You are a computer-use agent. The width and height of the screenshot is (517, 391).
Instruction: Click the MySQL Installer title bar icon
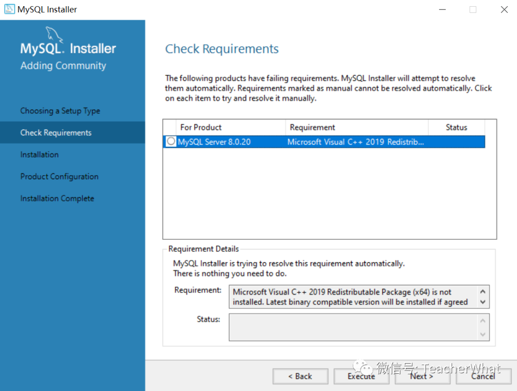pyautogui.click(x=10, y=9)
